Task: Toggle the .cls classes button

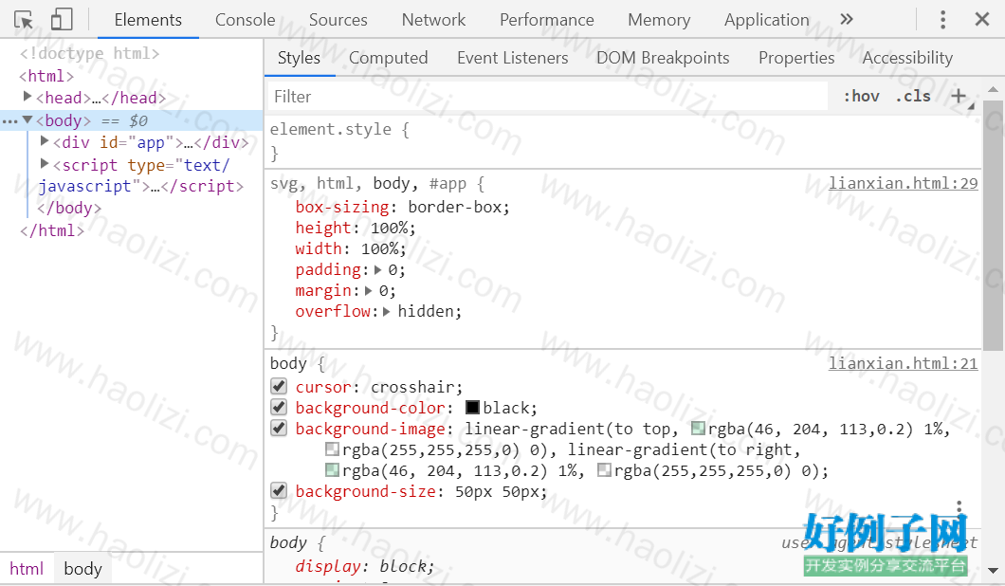Action: point(913,96)
